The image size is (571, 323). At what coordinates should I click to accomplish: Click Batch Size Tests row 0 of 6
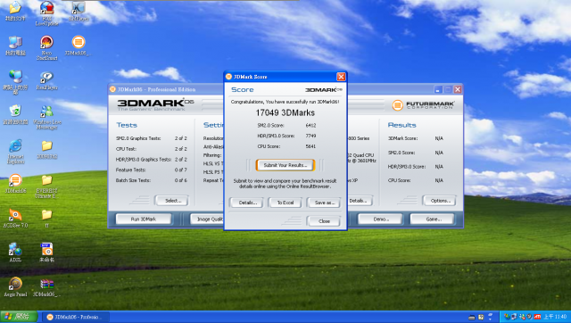[x=152, y=180]
